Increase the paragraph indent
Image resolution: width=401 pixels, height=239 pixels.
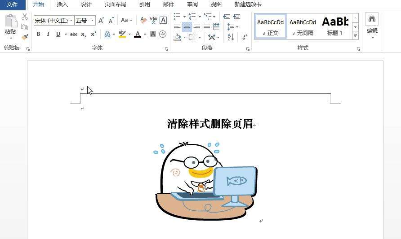point(236,17)
